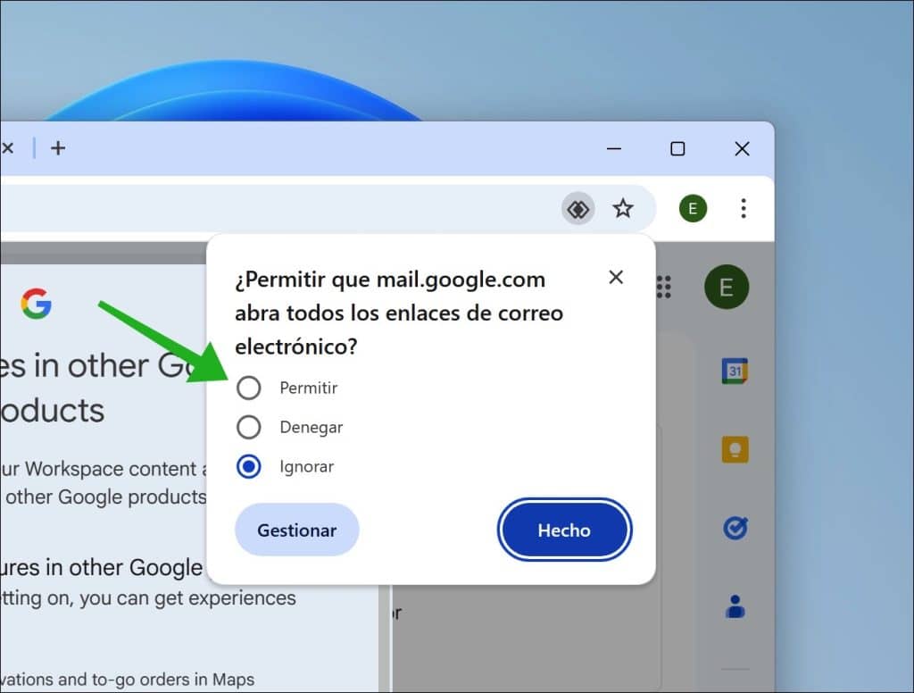
Task: Open Google Keep side panel
Action: [x=735, y=450]
